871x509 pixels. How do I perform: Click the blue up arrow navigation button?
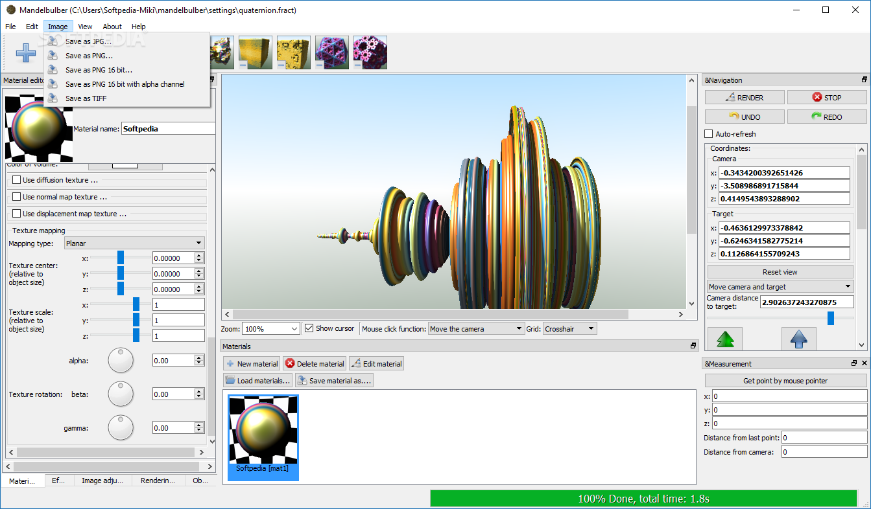(x=798, y=339)
